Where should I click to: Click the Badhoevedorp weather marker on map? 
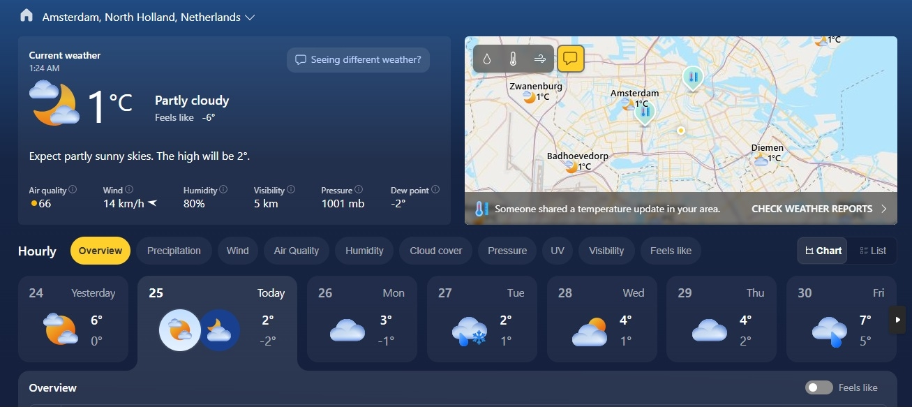pos(578,161)
